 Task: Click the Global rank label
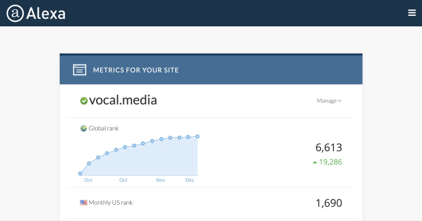point(104,129)
